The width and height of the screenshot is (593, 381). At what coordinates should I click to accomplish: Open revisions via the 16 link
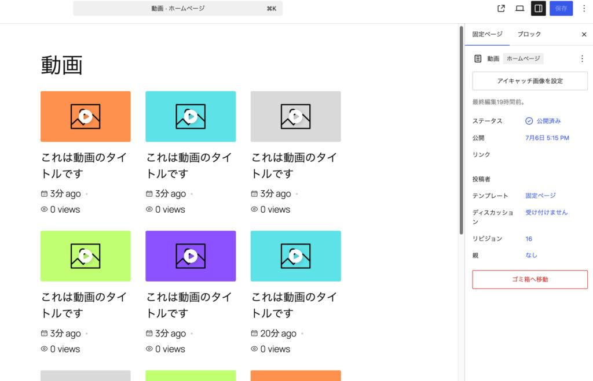pos(529,239)
